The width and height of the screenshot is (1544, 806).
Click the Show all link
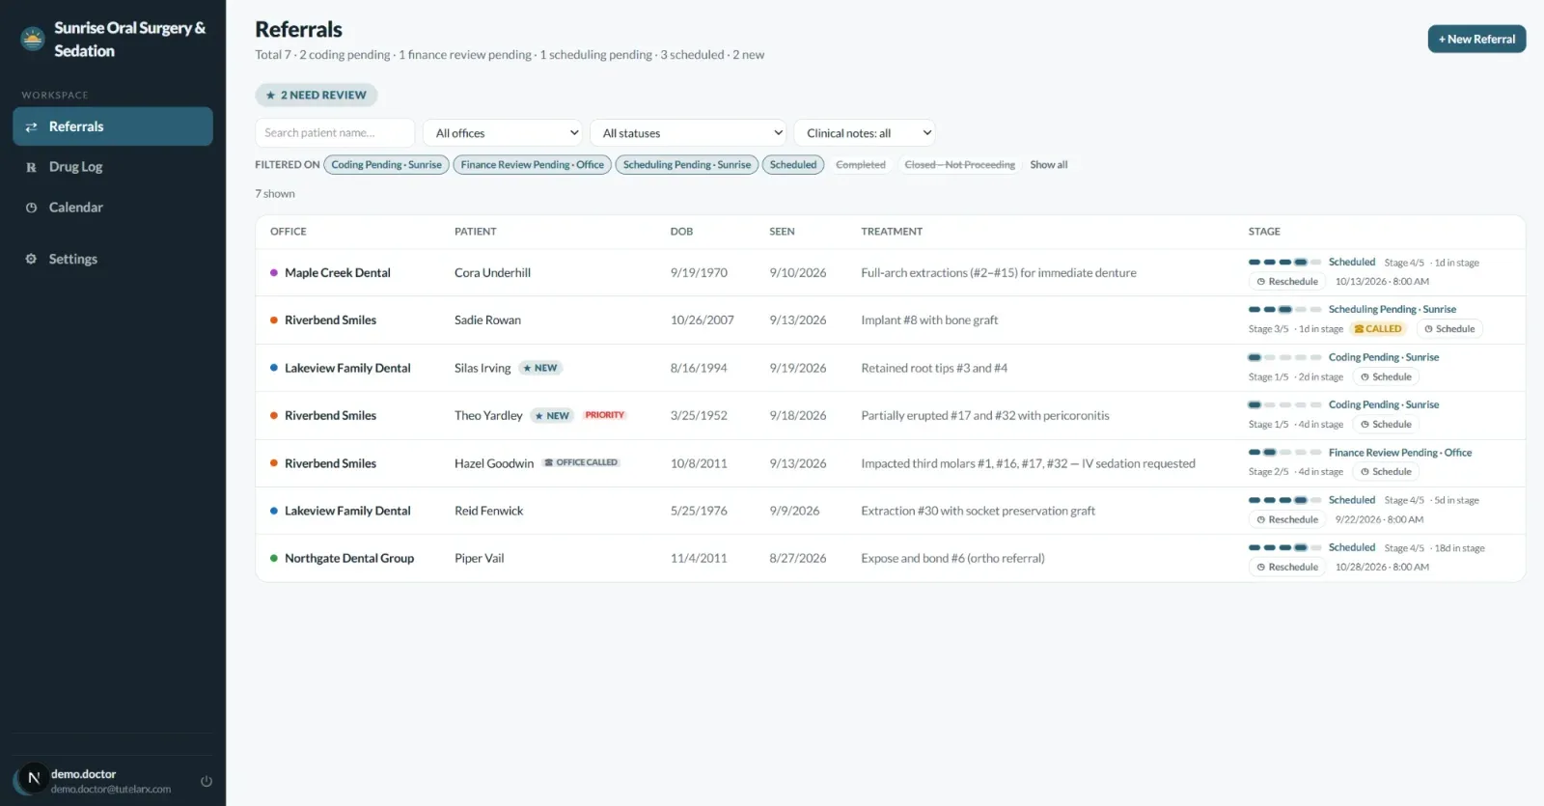[x=1048, y=165]
